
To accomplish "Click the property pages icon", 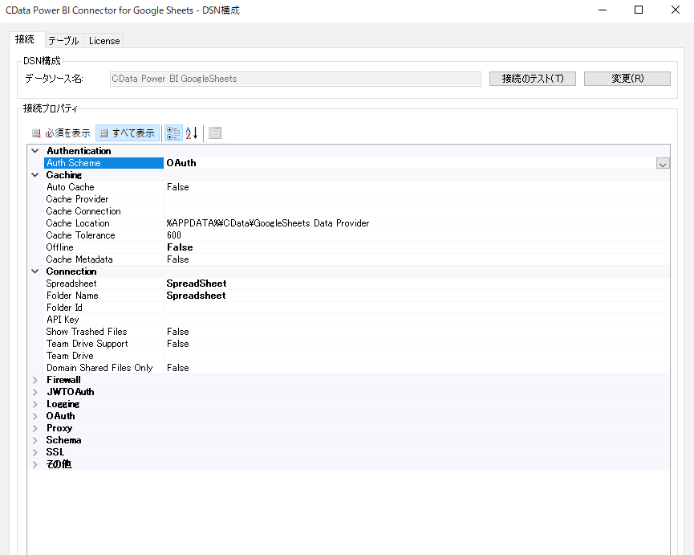I will click(215, 133).
